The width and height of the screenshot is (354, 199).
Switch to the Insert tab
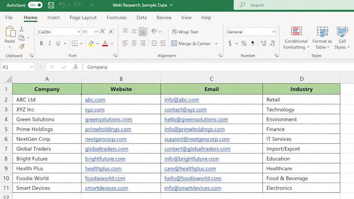pyautogui.click(x=54, y=17)
